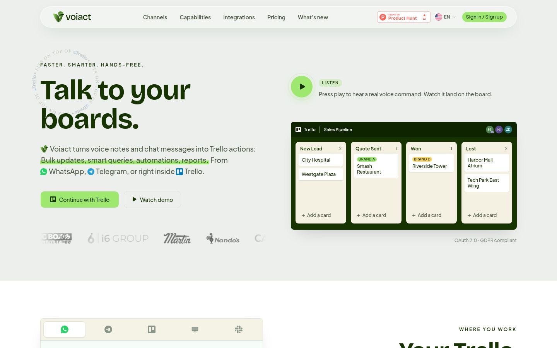The width and height of the screenshot is (557, 348).
Task: Select the Won list title
Action: (416, 149)
